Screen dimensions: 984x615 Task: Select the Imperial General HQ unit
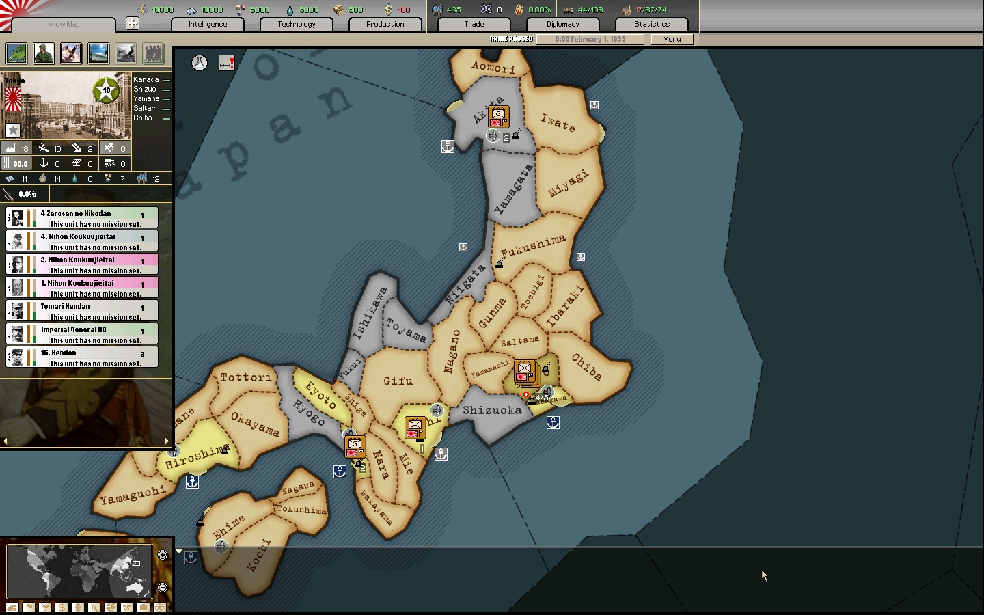(x=82, y=333)
